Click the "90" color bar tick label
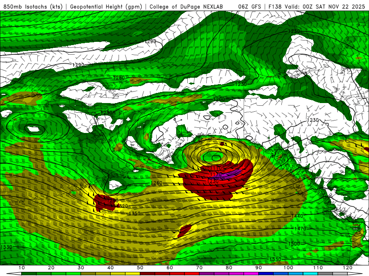The height and width of the screenshot is (276, 369). [x=259, y=268]
